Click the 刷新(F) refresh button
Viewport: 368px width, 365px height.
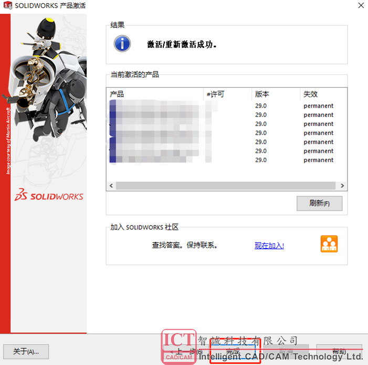tap(319, 203)
